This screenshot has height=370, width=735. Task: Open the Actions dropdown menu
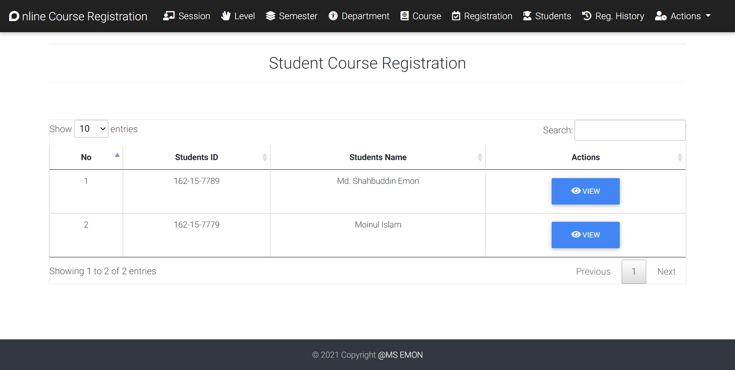point(683,16)
